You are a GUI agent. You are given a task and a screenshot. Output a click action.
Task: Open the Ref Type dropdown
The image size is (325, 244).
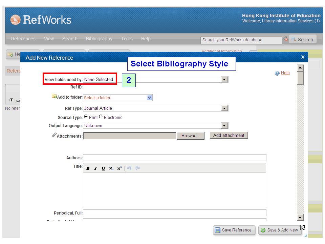click(x=224, y=108)
